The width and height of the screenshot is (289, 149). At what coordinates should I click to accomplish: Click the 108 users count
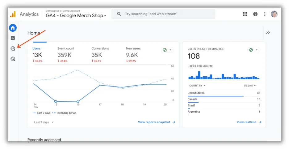point(194,56)
